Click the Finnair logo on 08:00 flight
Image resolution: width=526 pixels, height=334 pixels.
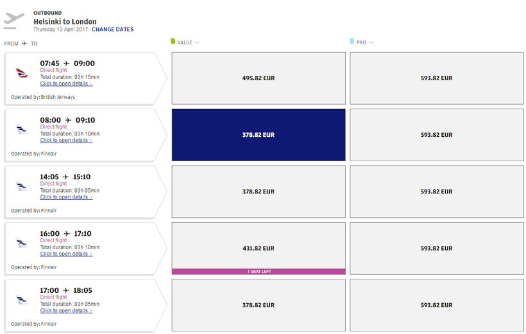point(22,130)
